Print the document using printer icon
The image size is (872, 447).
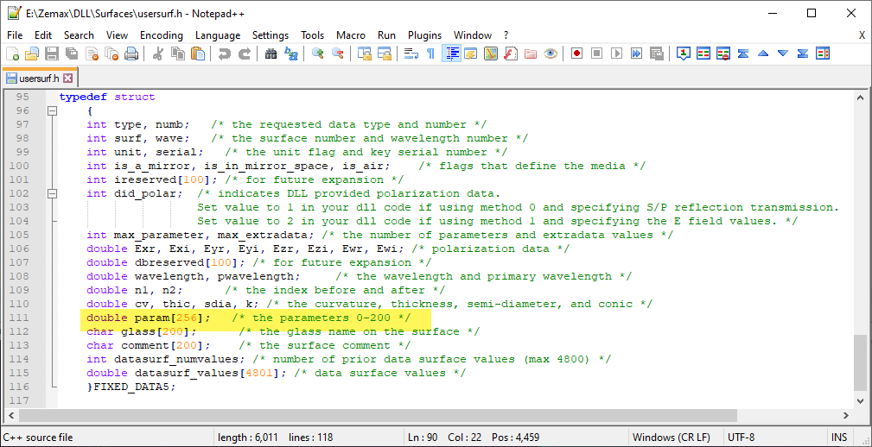pos(131,54)
